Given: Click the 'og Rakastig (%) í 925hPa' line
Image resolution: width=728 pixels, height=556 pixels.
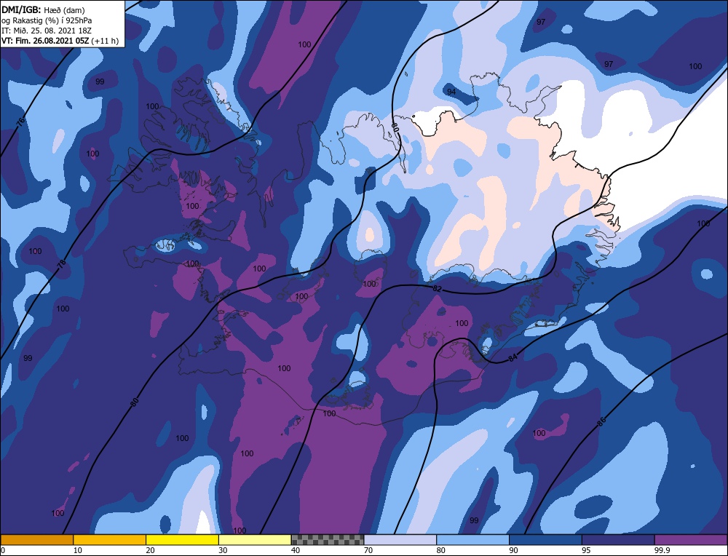Looking at the screenshot, I should (47, 20).
